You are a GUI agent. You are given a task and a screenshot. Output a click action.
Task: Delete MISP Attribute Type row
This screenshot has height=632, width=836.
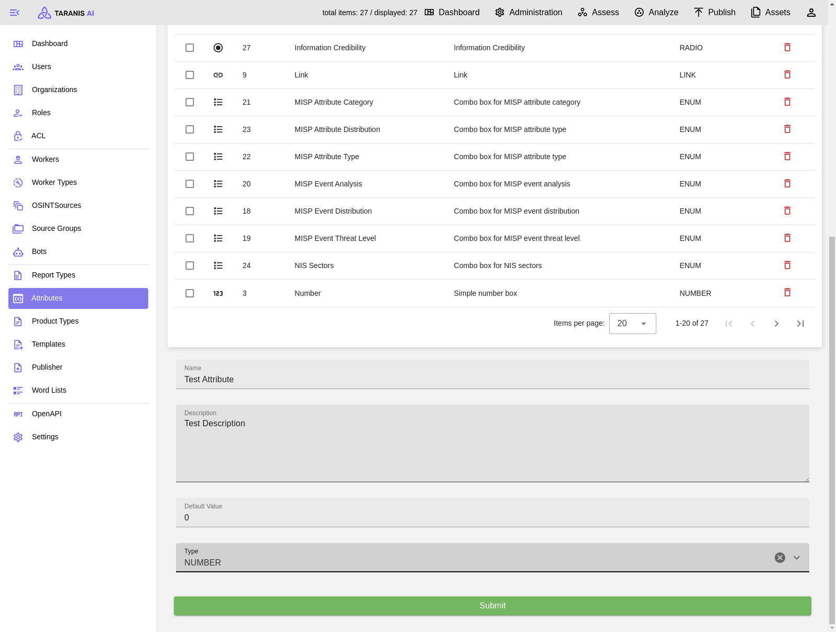click(787, 157)
